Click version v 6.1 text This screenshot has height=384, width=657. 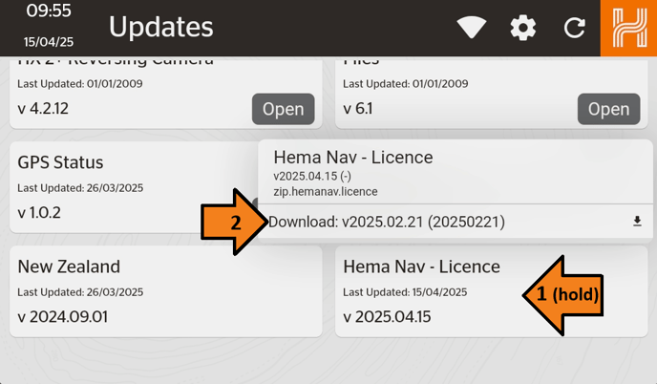(x=358, y=109)
